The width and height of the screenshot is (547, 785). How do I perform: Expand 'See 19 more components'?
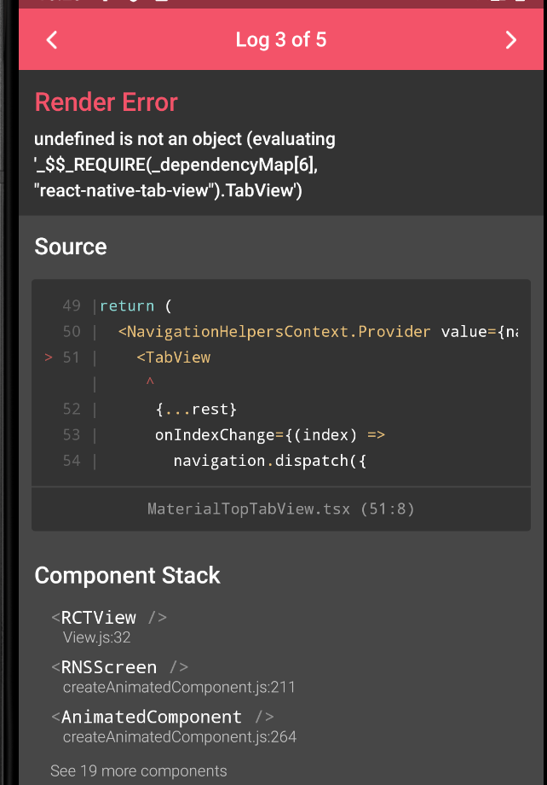138,770
